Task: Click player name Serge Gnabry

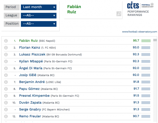Action: click(31, 109)
